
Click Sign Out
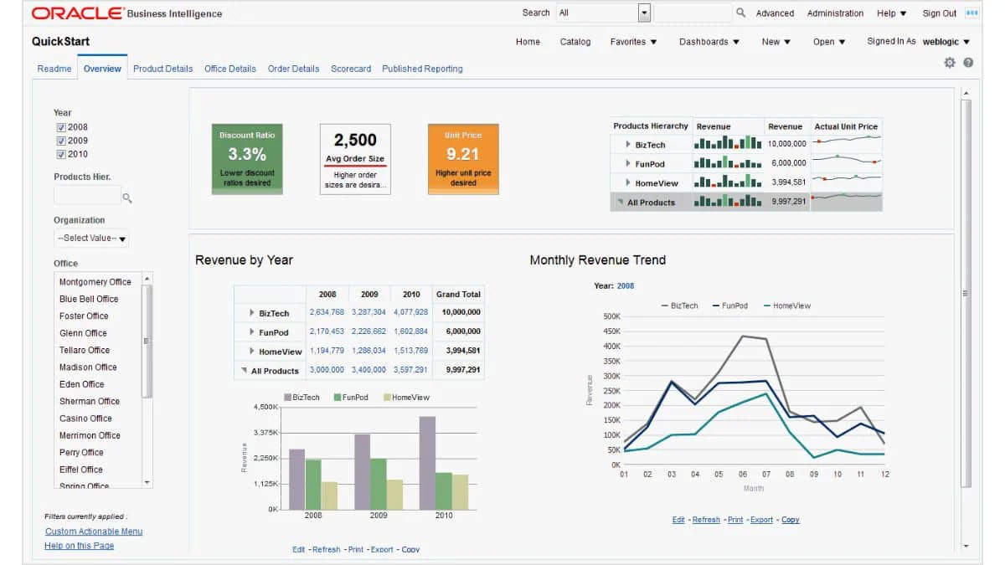coord(939,13)
